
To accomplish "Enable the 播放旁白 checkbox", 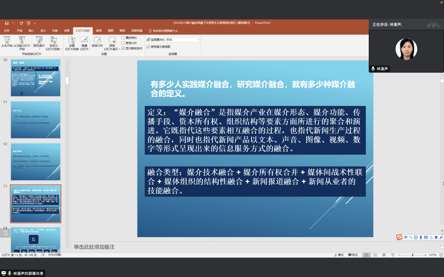I will coord(123,38).
